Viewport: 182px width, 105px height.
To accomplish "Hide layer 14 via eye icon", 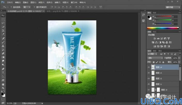I will click(x=149, y=67).
